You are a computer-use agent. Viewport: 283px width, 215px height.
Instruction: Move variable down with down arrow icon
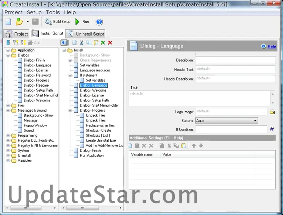click(201, 146)
